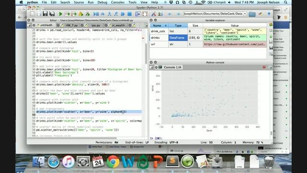Open Preferences wrench icon
This screenshot has height=173, width=307.
[x=153, y=14]
